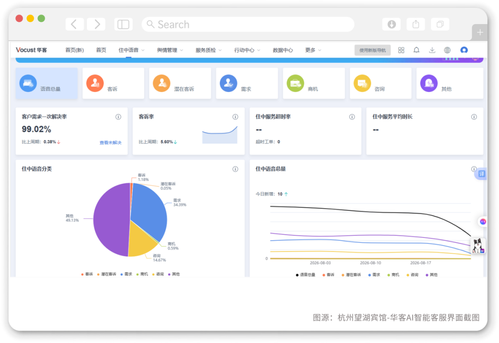Expand the 行动中心 menu

247,50
